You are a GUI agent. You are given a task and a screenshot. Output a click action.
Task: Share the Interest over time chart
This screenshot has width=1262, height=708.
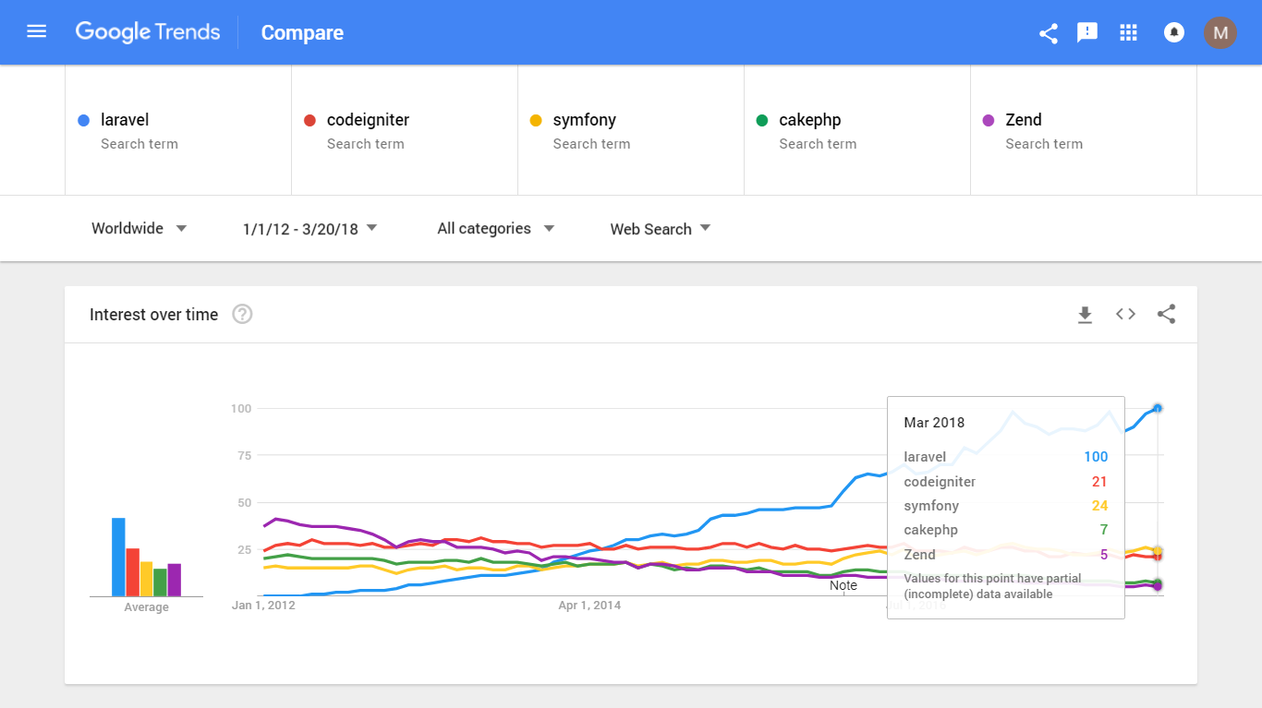point(1167,314)
